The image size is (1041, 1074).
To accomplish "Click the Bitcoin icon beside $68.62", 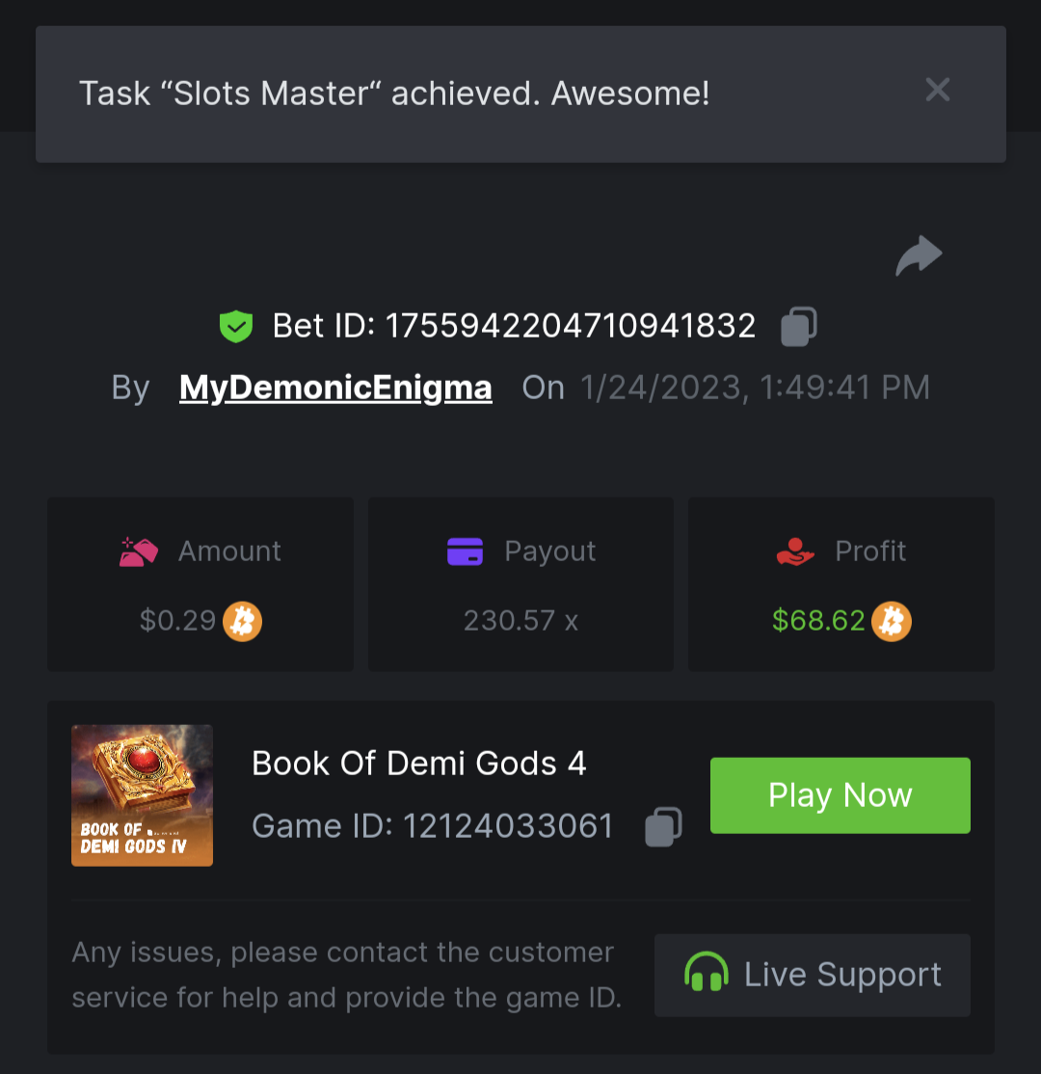I will (892, 621).
